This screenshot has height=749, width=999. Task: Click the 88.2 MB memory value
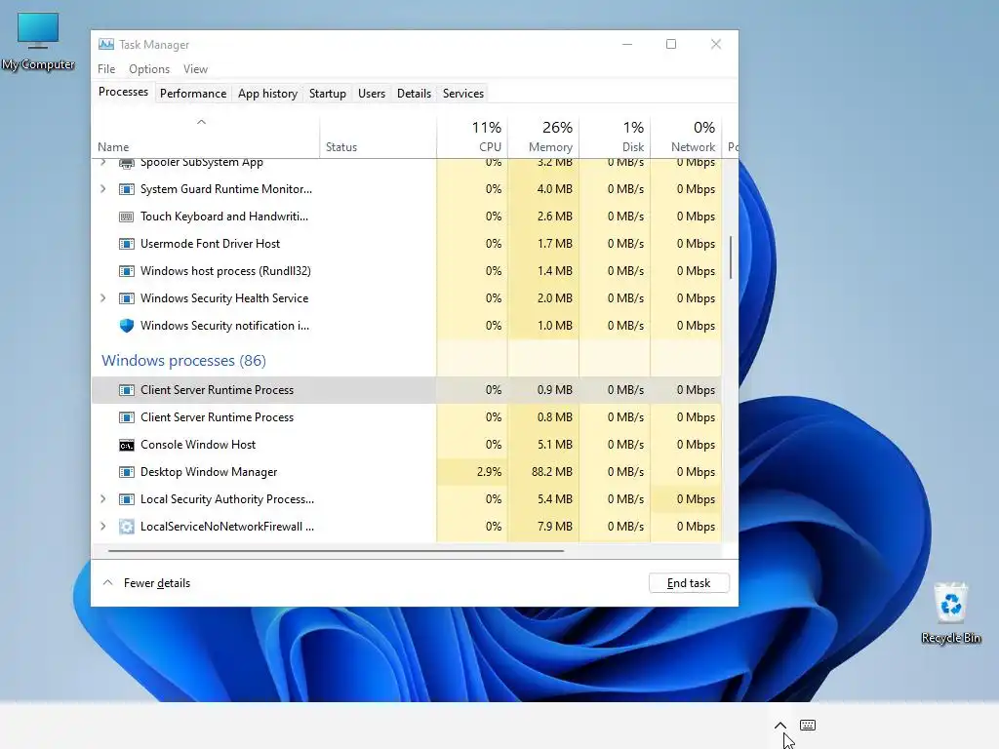coord(552,472)
